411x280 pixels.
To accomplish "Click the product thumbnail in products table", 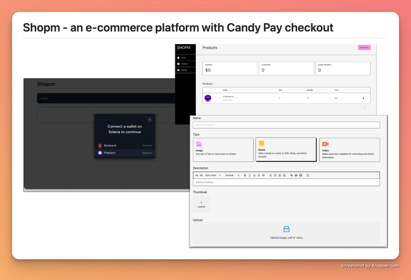I will tap(208, 98).
